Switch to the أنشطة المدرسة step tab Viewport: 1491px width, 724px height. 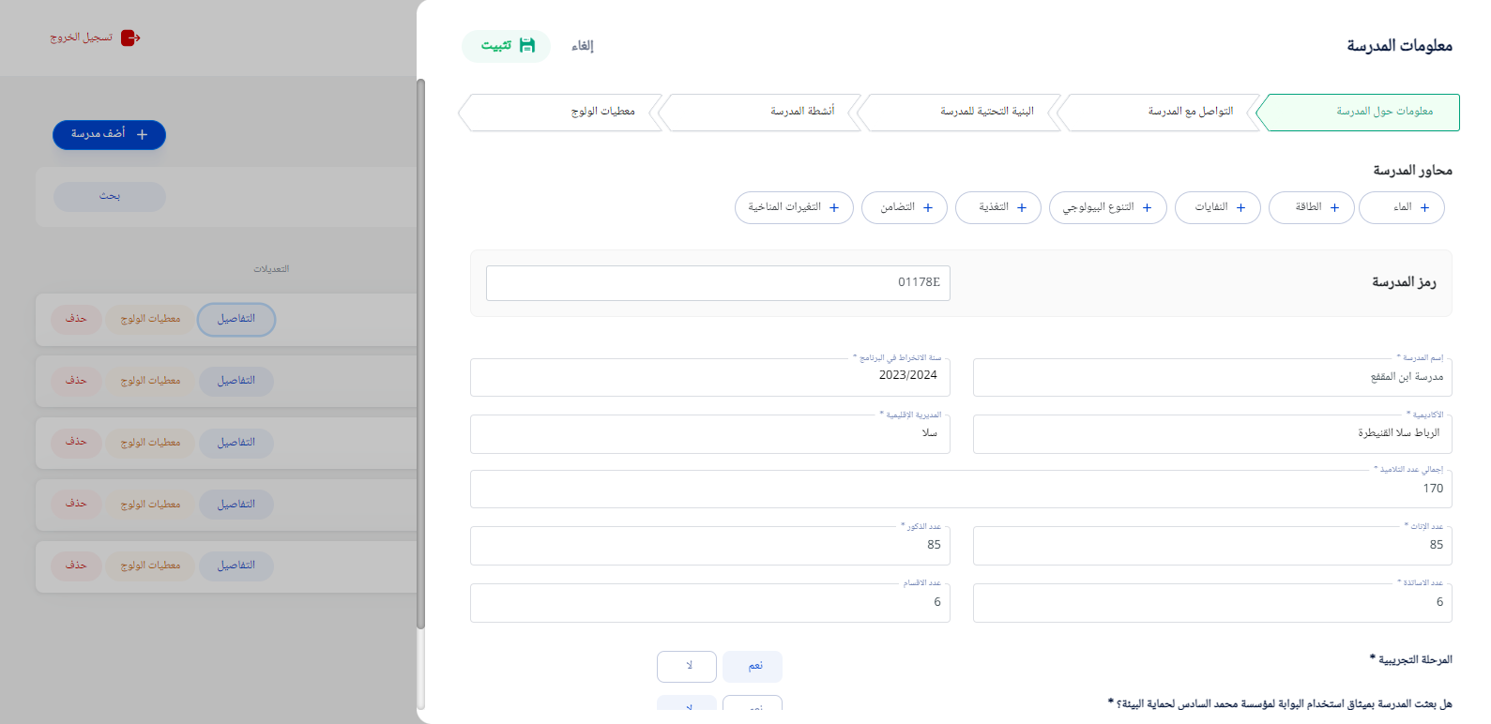[x=762, y=112]
